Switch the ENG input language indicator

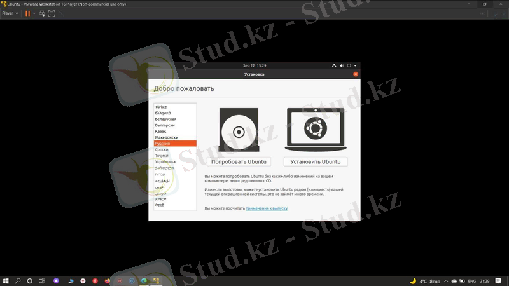point(472,281)
